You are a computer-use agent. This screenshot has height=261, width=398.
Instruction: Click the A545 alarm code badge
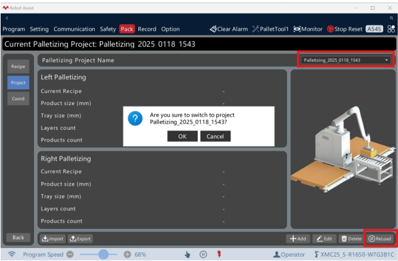[x=374, y=29]
